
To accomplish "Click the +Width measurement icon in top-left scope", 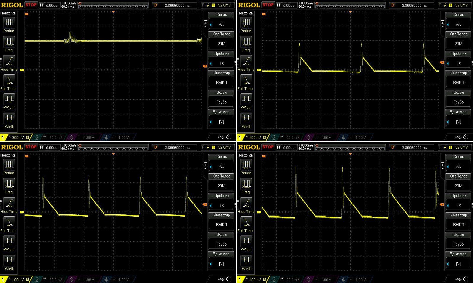I will (9, 99).
